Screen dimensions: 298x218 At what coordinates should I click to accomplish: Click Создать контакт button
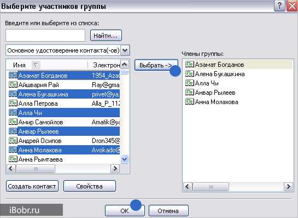[x=32, y=186]
